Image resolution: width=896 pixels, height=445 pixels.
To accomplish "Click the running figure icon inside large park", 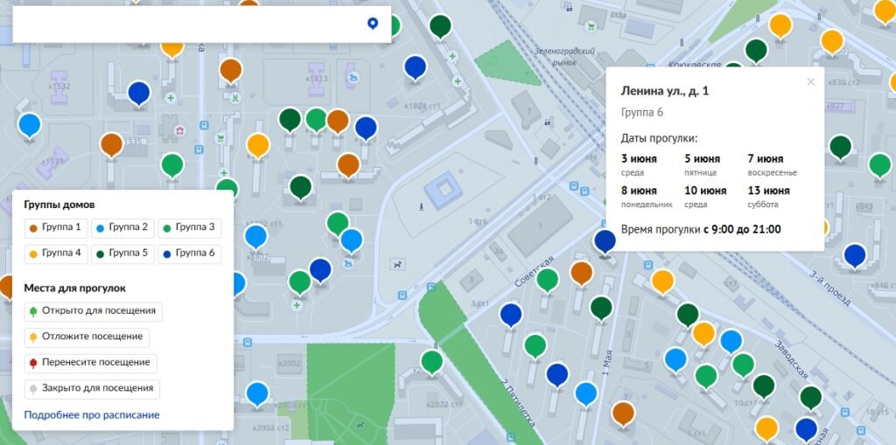I will 360,425.
